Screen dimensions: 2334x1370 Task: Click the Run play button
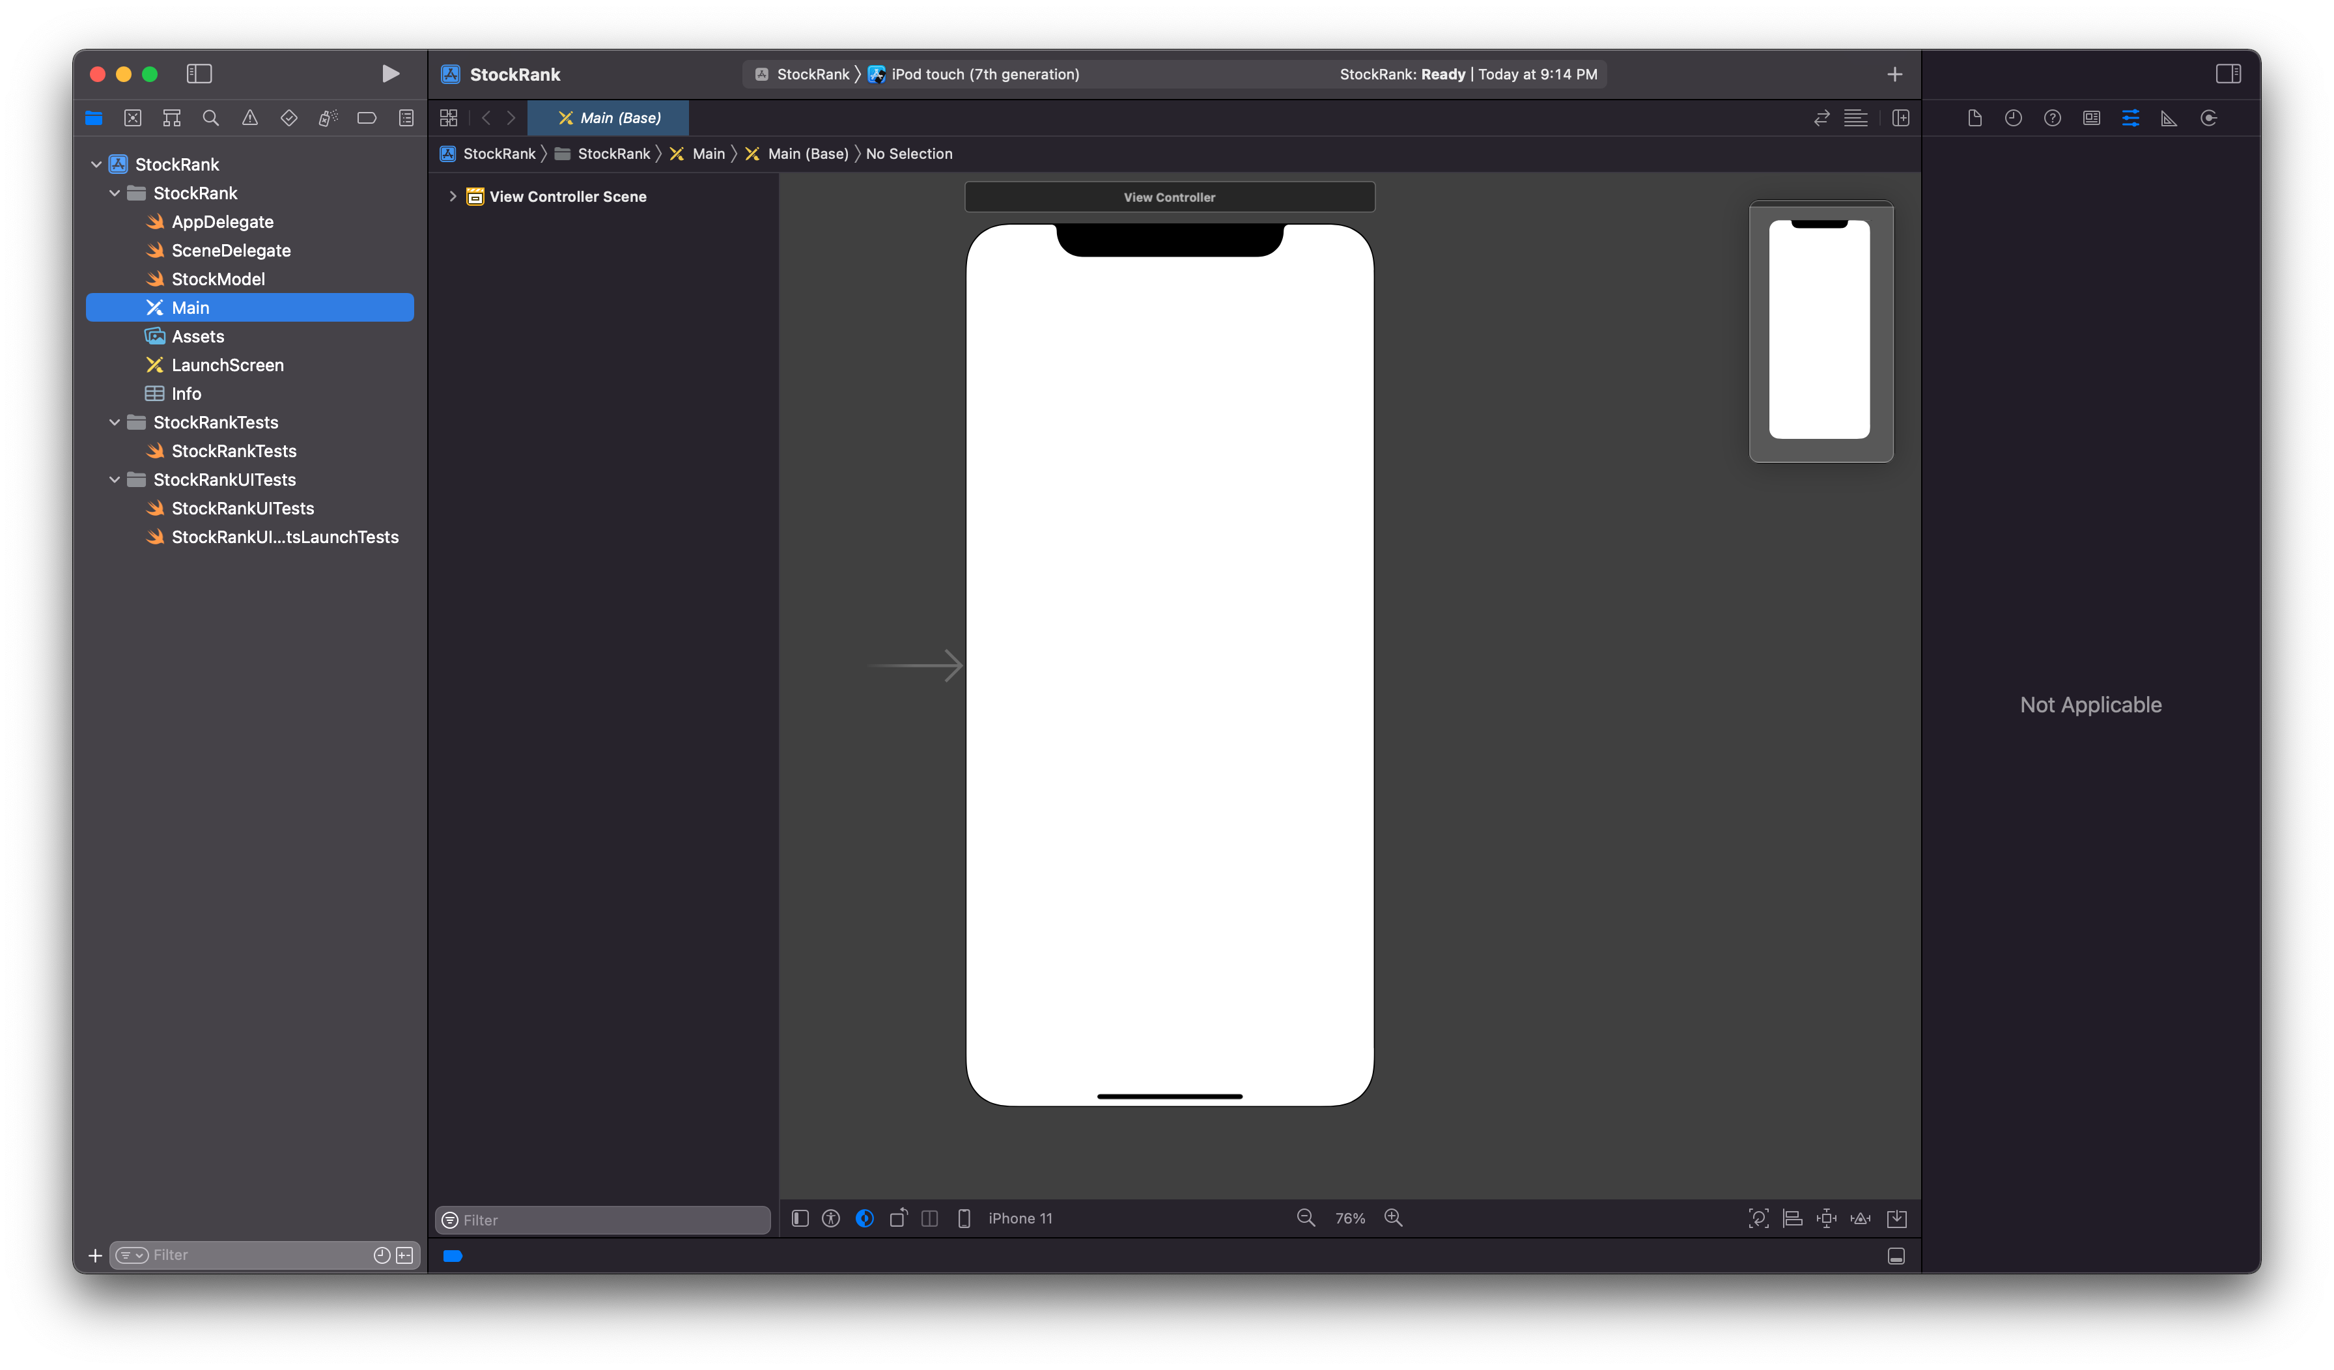390,74
